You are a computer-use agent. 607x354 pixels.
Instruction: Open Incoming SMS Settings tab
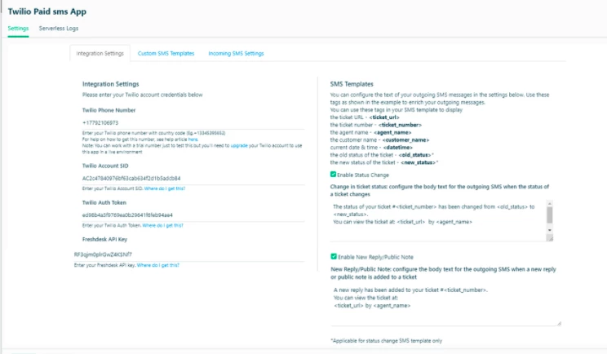tap(236, 53)
